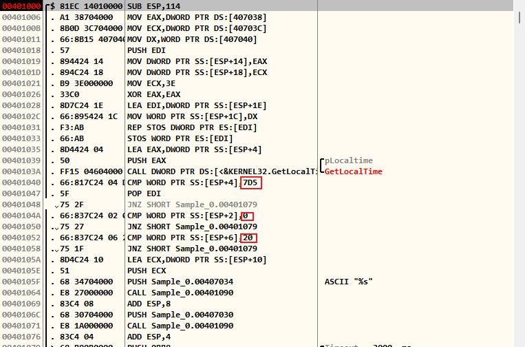The image size is (525, 347).
Task: Click address 00401006 in the address column
Action: (x=21, y=17)
